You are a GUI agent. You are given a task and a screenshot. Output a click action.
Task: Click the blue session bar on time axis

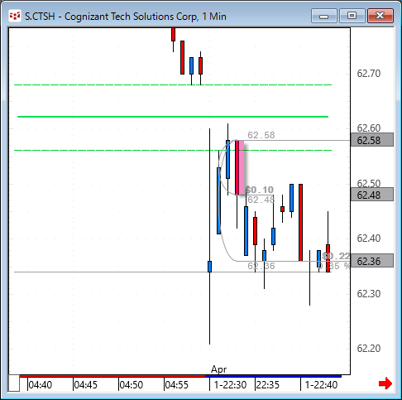click(x=273, y=376)
